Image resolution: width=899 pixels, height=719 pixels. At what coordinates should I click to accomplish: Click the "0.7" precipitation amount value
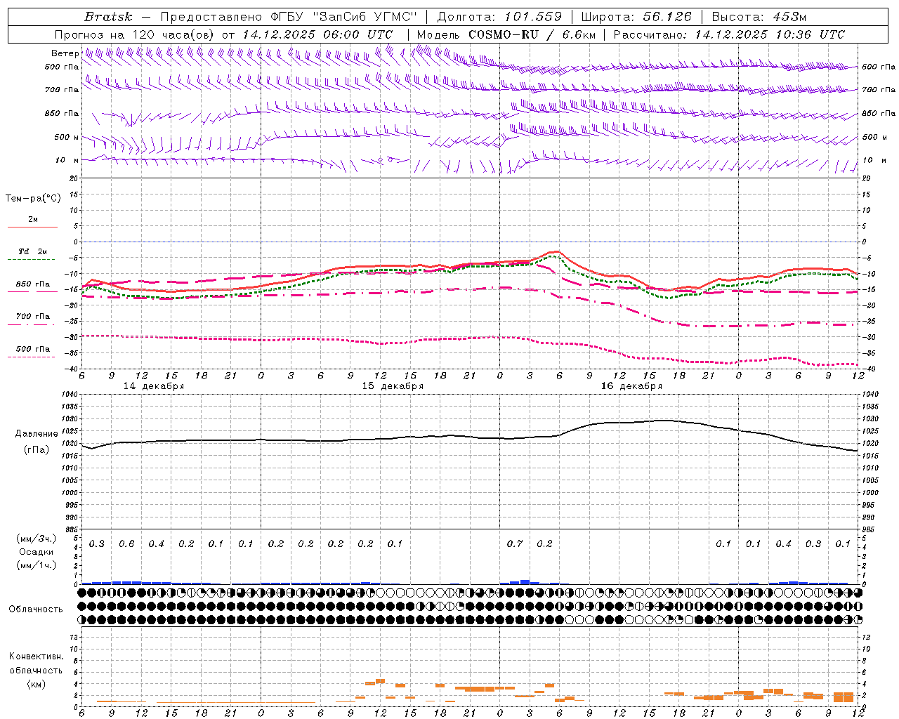click(515, 543)
